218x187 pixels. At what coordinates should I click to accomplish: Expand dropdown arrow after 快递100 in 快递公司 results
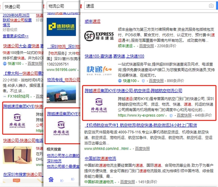coord(23,64)
